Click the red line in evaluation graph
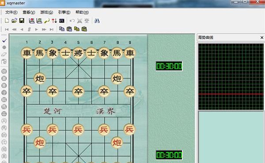Image resolution: width=265 pixels, height=163 pixels. click(x=231, y=94)
